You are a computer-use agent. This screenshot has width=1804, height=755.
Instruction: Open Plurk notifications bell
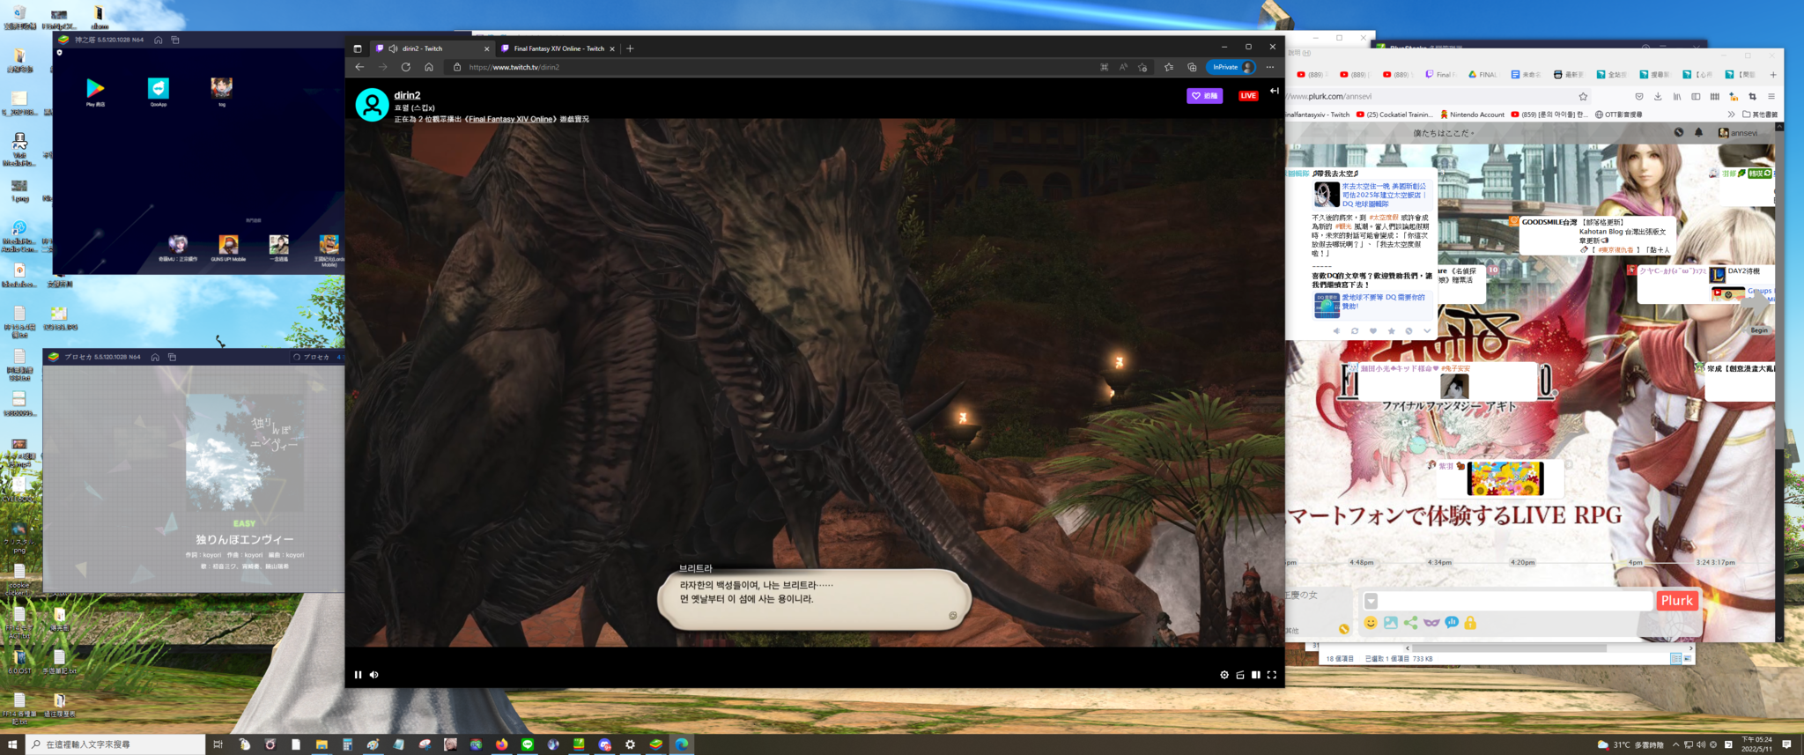[1698, 133]
